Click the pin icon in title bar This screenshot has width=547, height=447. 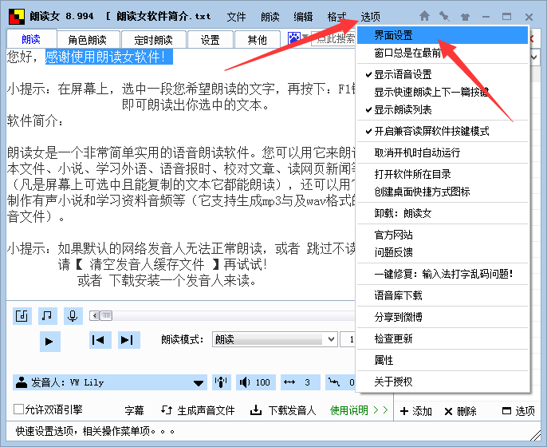click(444, 16)
